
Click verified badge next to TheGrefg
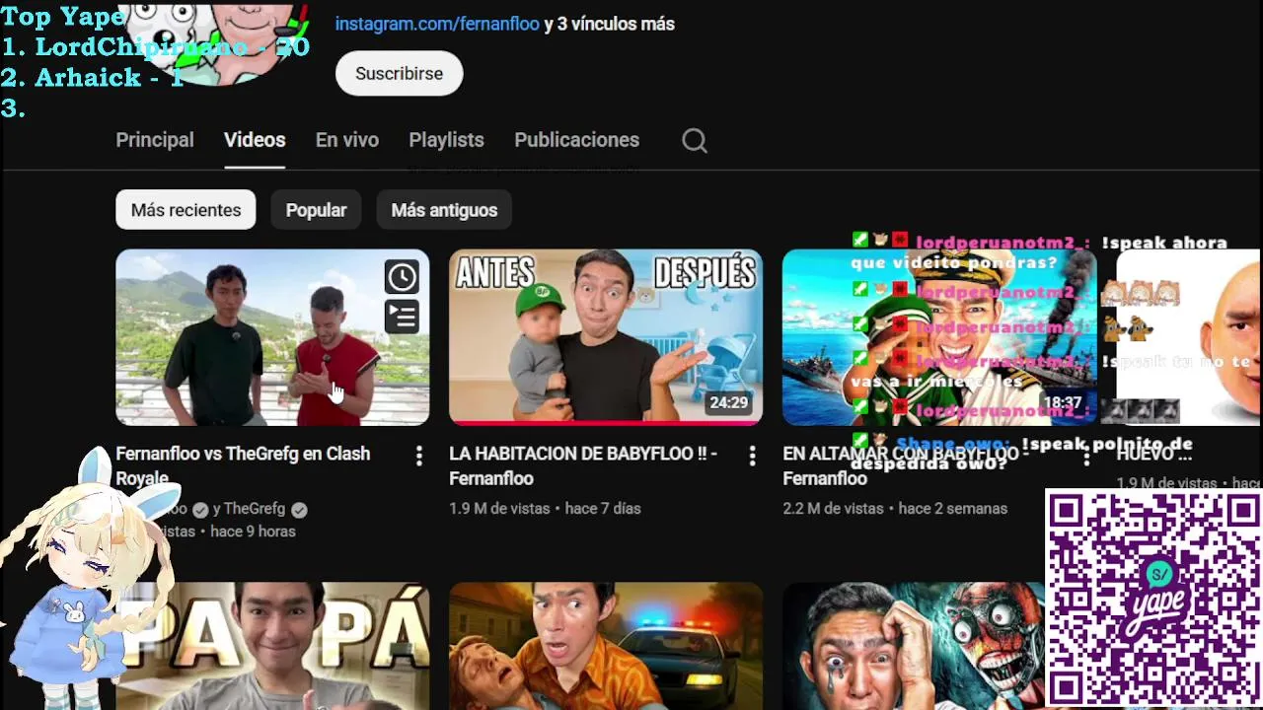(x=299, y=510)
